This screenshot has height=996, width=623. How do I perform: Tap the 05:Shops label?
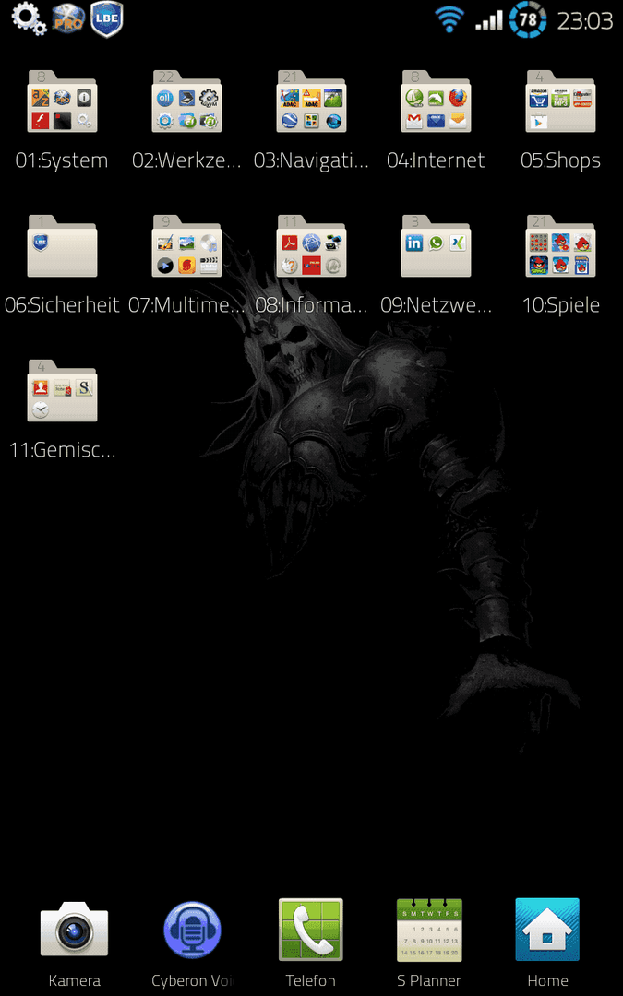point(560,161)
